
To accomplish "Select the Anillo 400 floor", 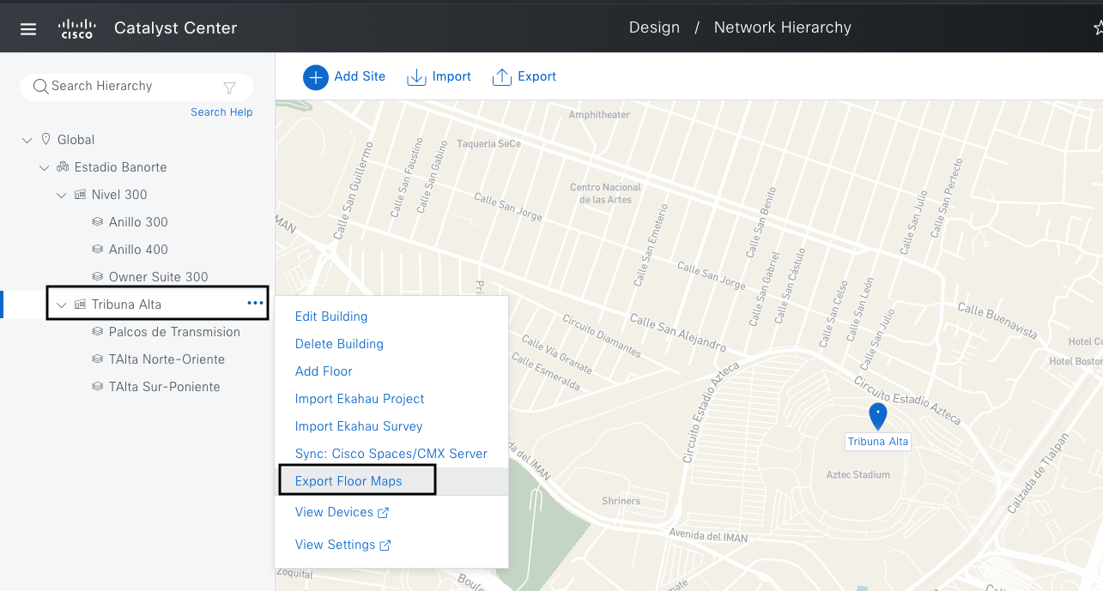I will (138, 250).
